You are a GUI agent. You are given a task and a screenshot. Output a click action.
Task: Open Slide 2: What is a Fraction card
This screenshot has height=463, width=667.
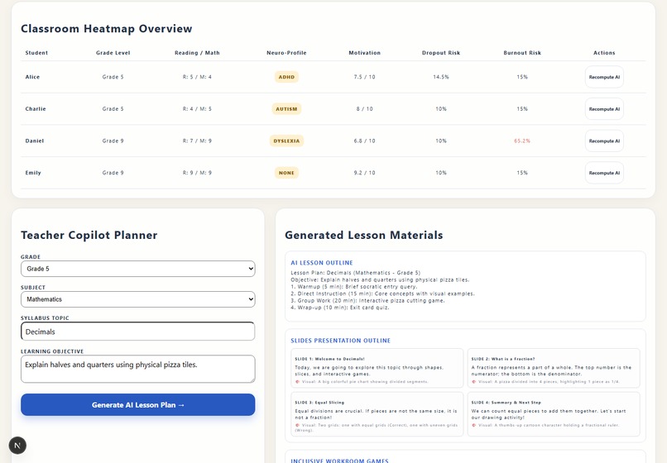tap(554, 368)
